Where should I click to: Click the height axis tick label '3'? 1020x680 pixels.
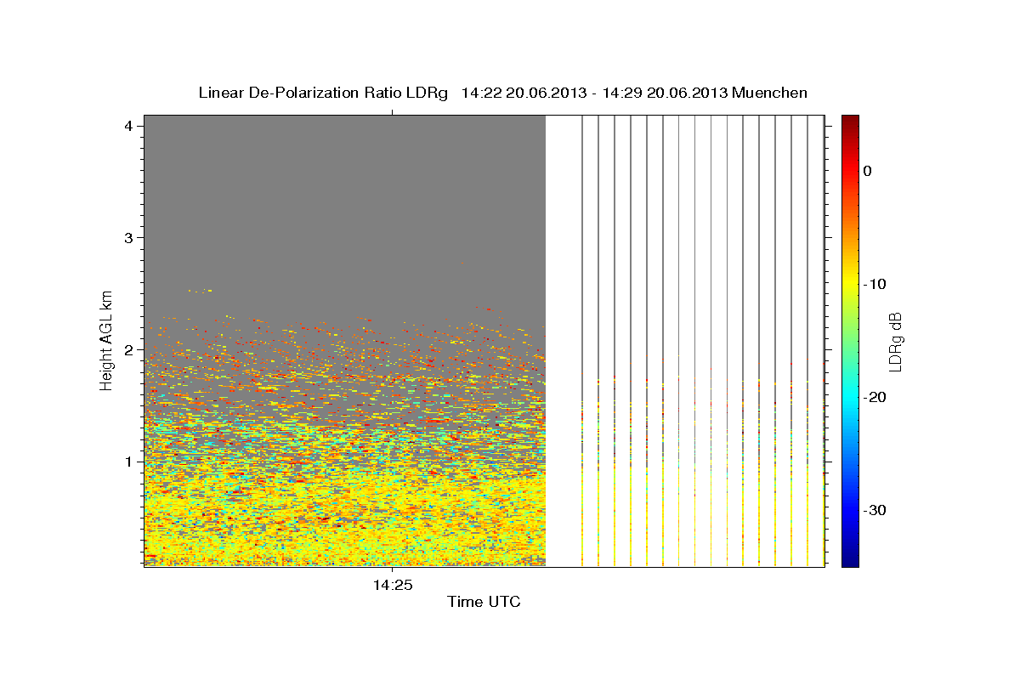pyautogui.click(x=128, y=237)
